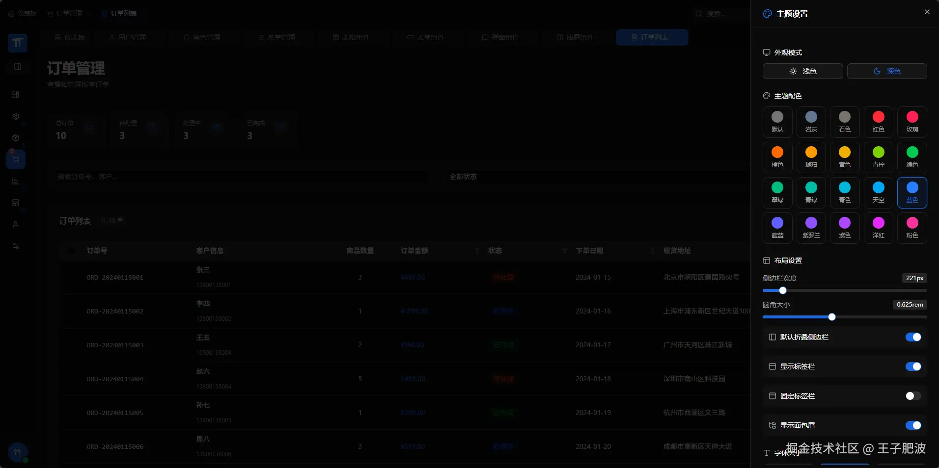Open the layout template icon in left sidebar

[x=16, y=203]
